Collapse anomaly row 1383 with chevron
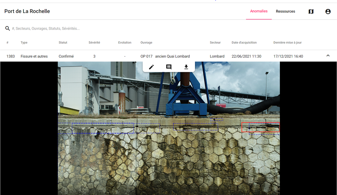This screenshot has height=195, width=337. (x=328, y=56)
